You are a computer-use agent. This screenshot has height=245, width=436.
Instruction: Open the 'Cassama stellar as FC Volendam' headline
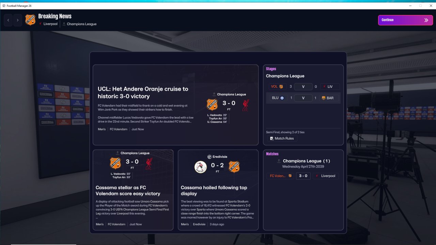pyautogui.click(x=128, y=191)
